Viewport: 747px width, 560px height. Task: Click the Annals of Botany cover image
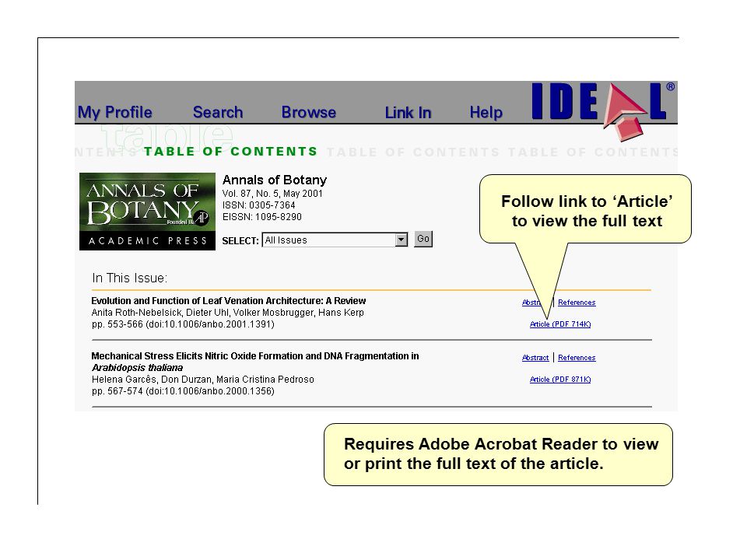click(x=147, y=212)
